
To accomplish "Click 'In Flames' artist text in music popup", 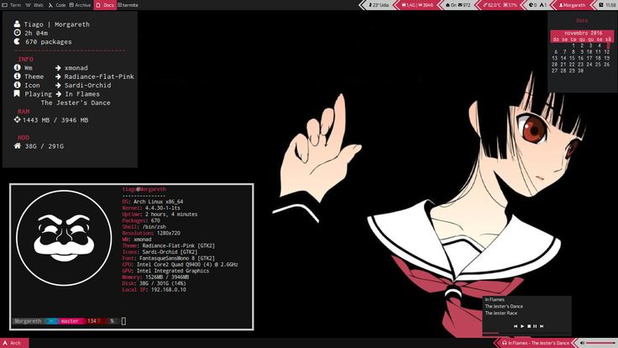I will pyautogui.click(x=495, y=299).
